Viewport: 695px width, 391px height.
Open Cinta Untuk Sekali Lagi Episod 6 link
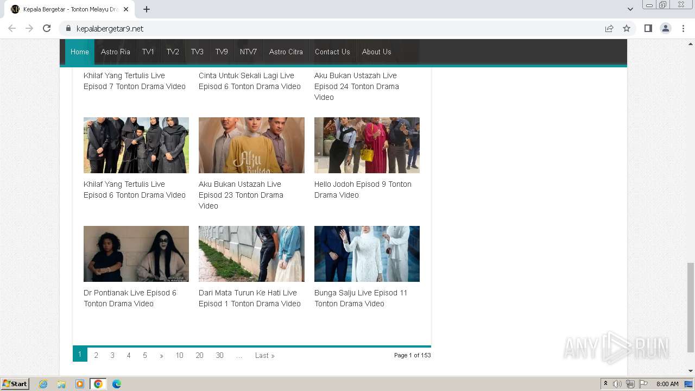(x=250, y=81)
